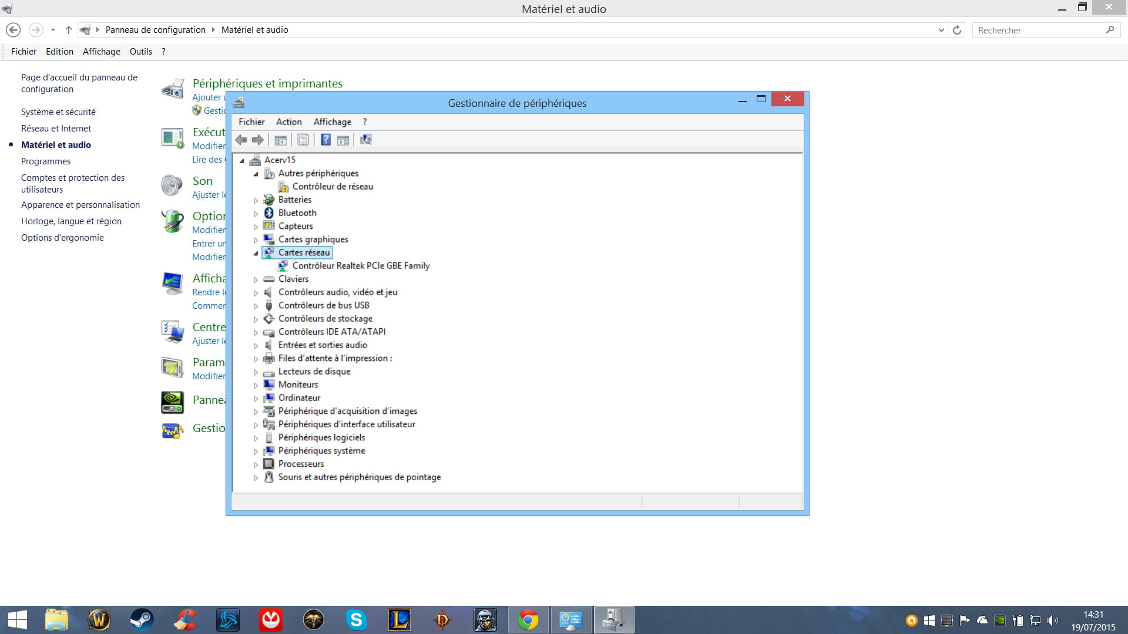This screenshot has width=1128, height=634.
Task: Click show/hide action pane toolbar icon
Action: click(343, 140)
